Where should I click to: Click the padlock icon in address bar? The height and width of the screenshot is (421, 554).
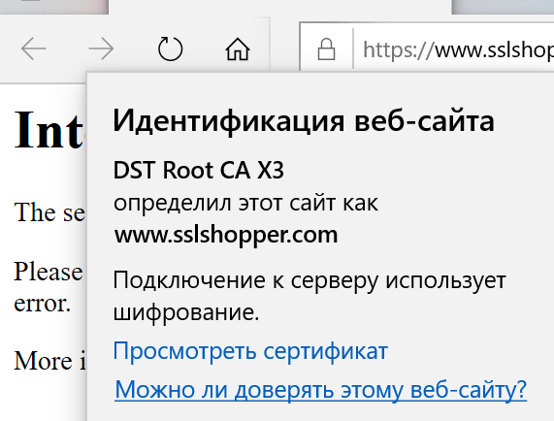326,49
